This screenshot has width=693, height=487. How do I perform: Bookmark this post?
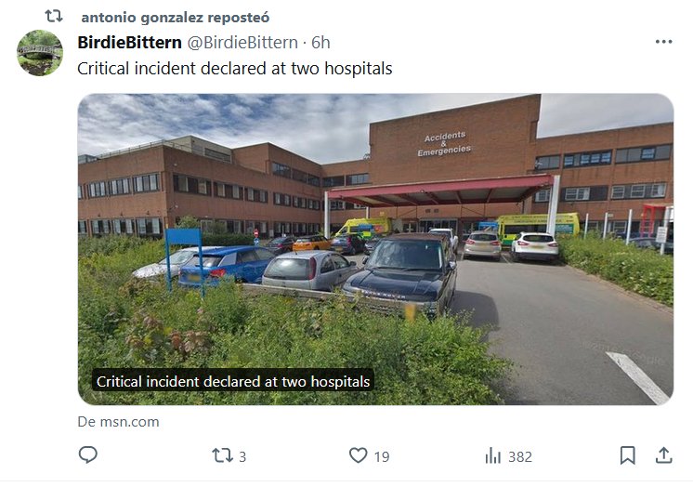click(628, 455)
